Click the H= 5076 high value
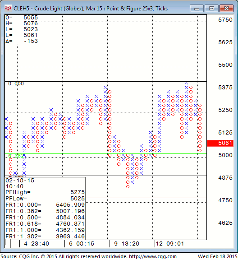Viewport: 238px width, 260px height. pyautogui.click(x=22, y=23)
